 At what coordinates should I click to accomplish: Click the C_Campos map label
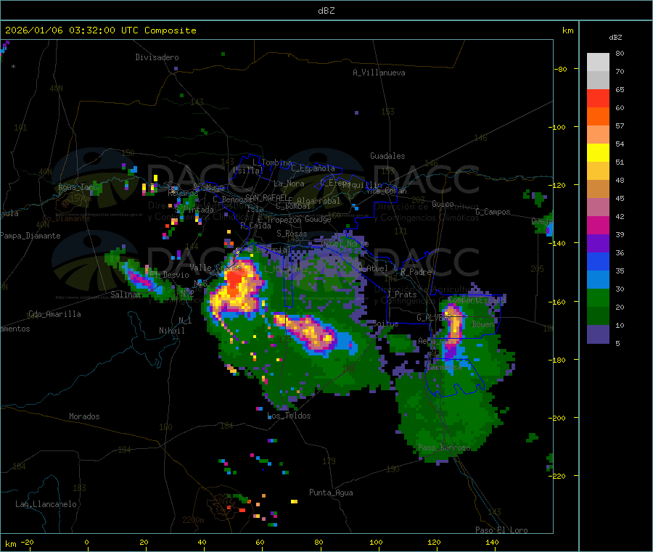coord(493,212)
